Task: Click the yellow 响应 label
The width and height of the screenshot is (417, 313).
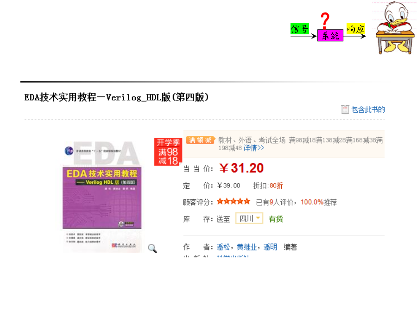Action: click(x=355, y=29)
